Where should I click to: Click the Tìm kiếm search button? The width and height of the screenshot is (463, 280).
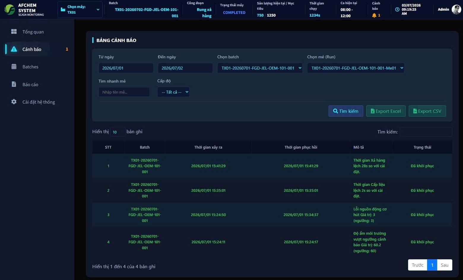(346, 111)
